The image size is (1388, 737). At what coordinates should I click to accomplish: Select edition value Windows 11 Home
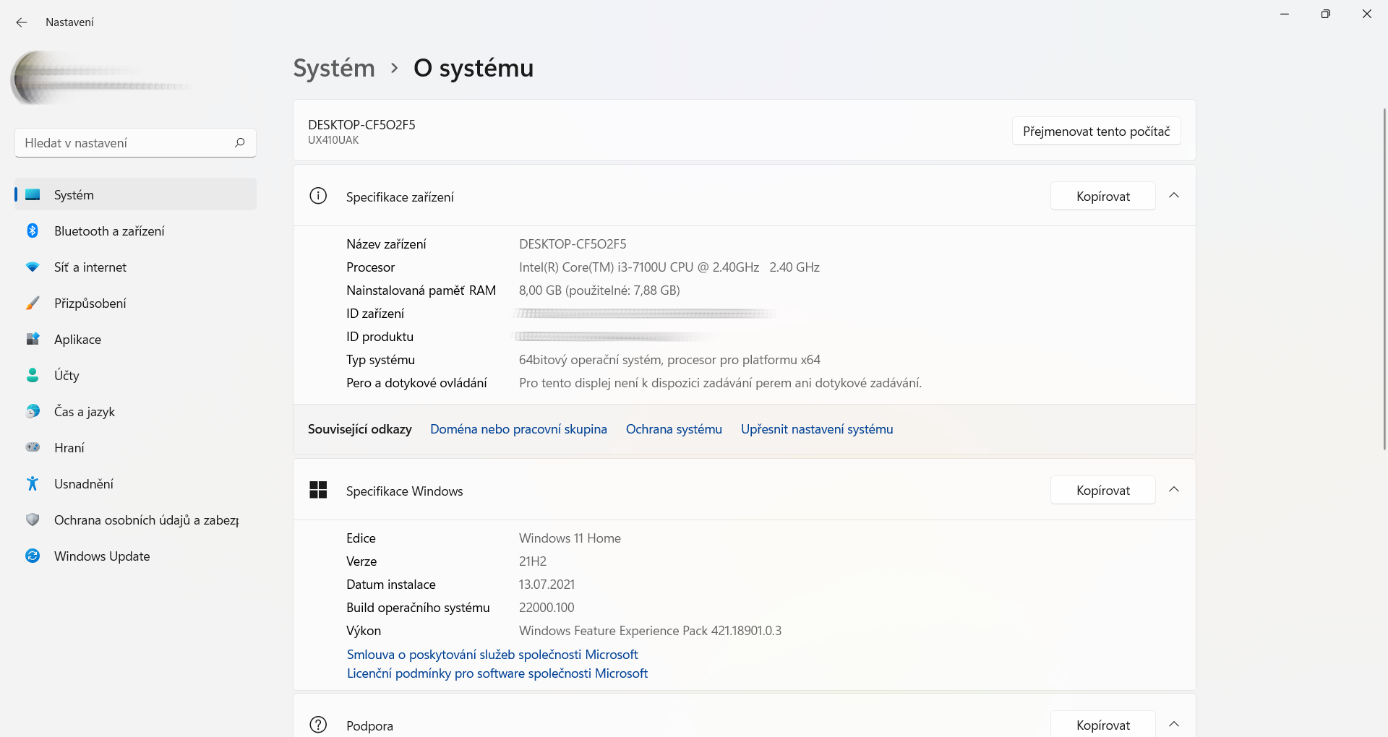pyautogui.click(x=570, y=538)
